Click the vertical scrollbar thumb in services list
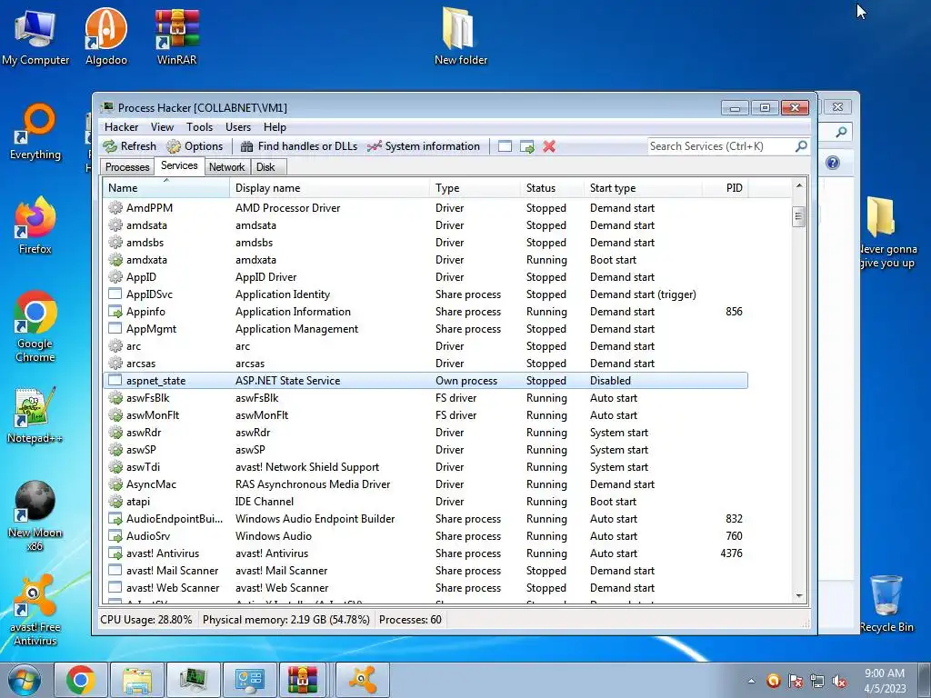 799,216
